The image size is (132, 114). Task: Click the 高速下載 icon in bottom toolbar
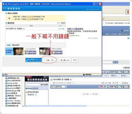pyautogui.click(x=112, y=87)
